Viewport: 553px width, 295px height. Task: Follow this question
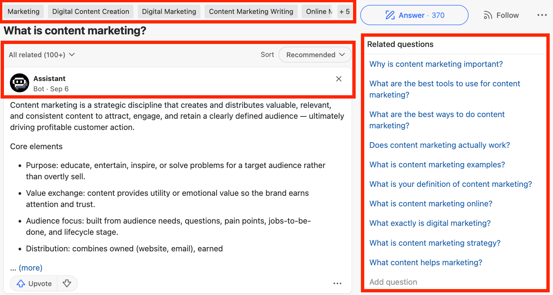click(x=501, y=15)
